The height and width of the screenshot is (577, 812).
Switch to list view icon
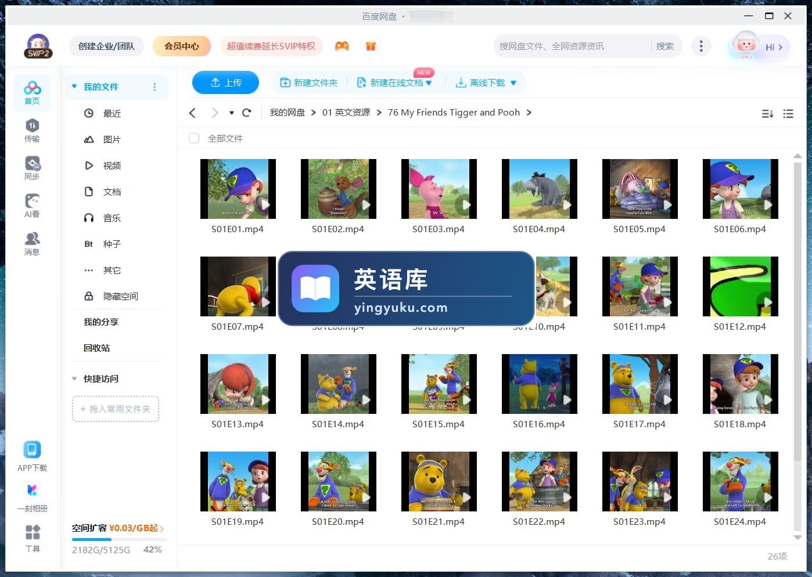pos(788,114)
